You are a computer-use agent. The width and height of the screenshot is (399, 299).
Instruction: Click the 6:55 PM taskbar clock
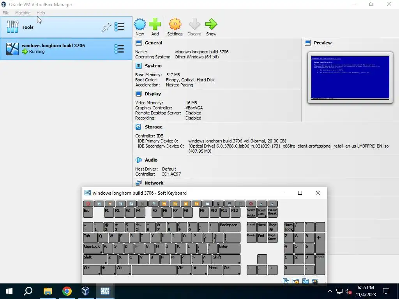(365, 288)
